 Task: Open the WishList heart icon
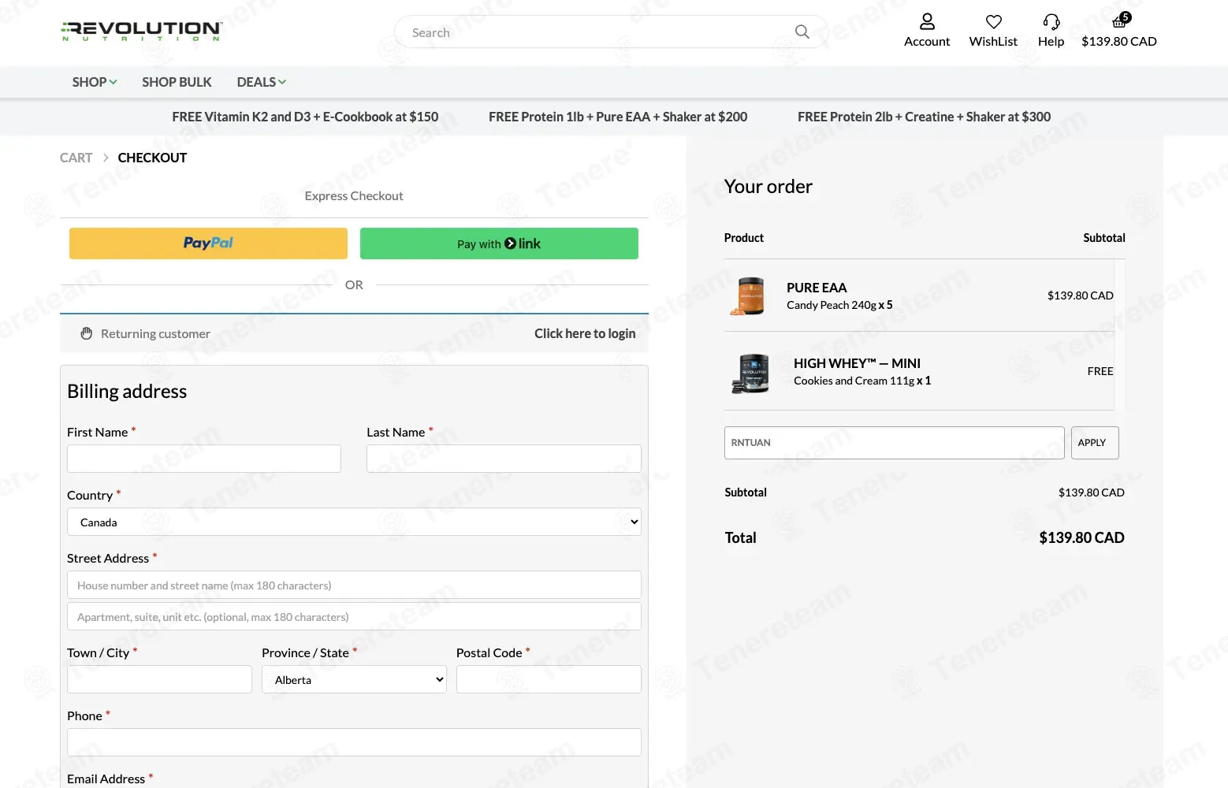tap(994, 22)
